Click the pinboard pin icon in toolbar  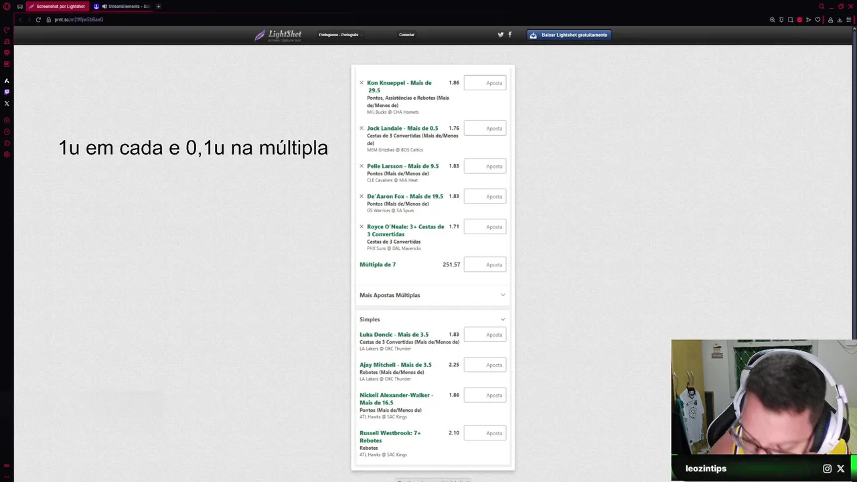781,19
